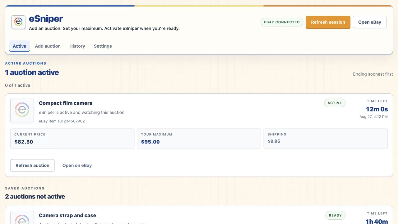Click the eBay item 101234567902 text
This screenshot has height=224, width=398.
tap(62, 121)
